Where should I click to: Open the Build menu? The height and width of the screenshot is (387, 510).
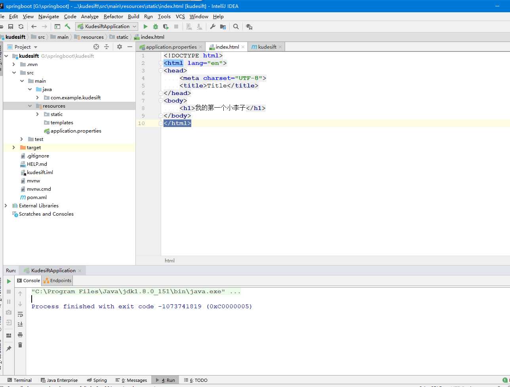click(x=133, y=16)
